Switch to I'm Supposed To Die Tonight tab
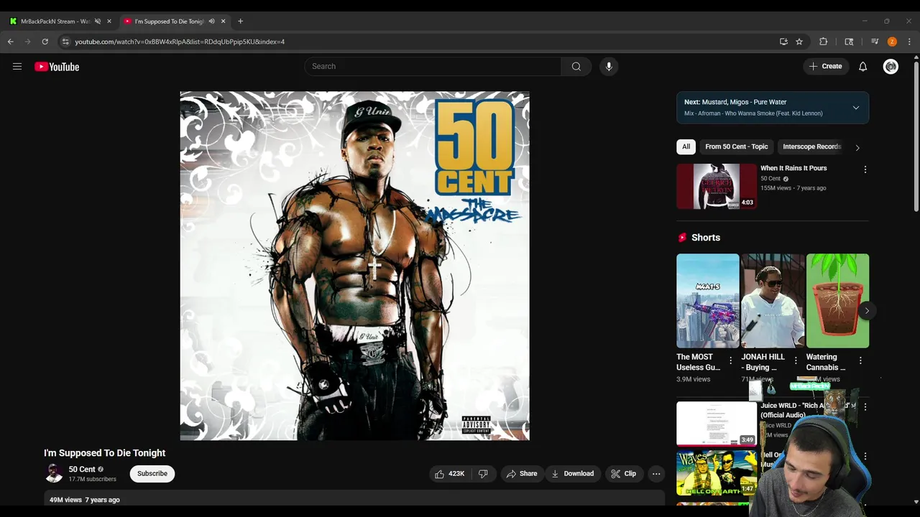 [x=169, y=22]
